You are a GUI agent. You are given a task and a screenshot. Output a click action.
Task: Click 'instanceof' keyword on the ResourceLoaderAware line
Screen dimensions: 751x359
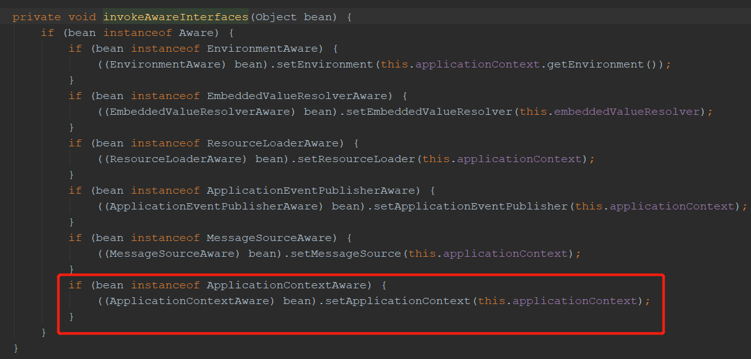click(x=165, y=144)
